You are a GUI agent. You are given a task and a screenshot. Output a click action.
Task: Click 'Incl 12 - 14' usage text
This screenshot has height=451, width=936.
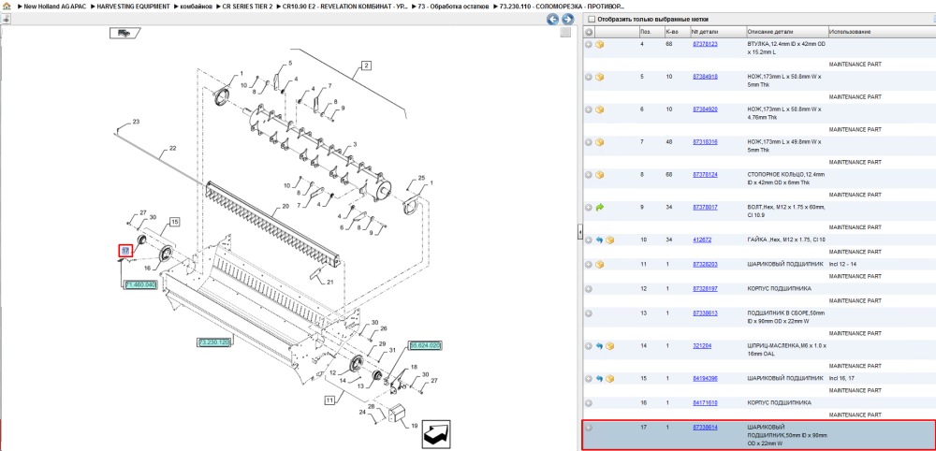843,264
